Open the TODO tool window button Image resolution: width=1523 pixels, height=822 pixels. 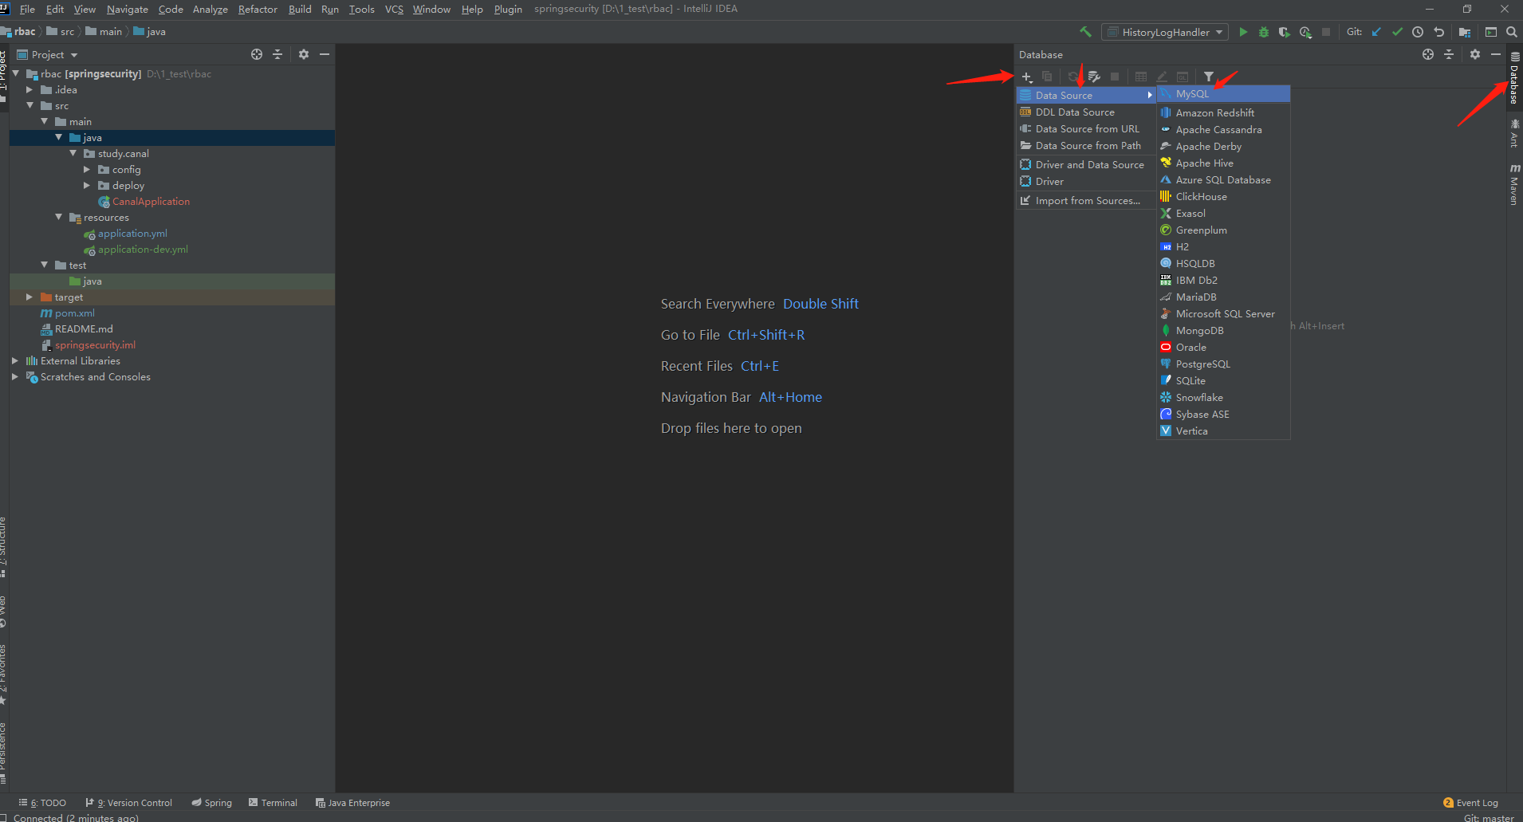point(43,803)
